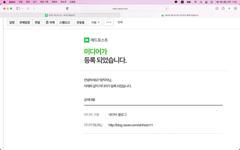Click the 번역 translate link
240x150 pixels.
pos(120,22)
